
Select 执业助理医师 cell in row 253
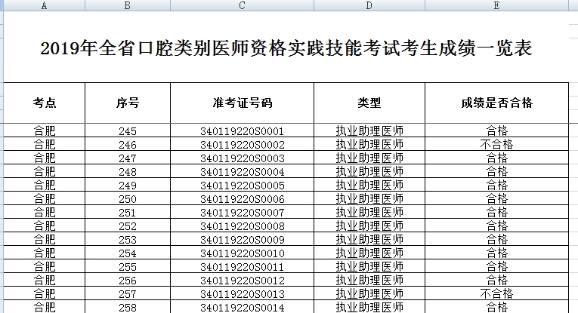click(x=369, y=240)
